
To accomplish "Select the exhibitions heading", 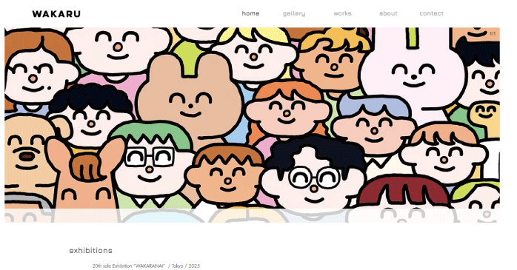I will click(90, 251).
